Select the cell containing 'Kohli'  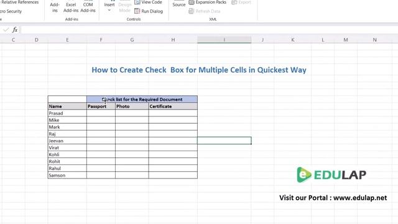[67, 154]
